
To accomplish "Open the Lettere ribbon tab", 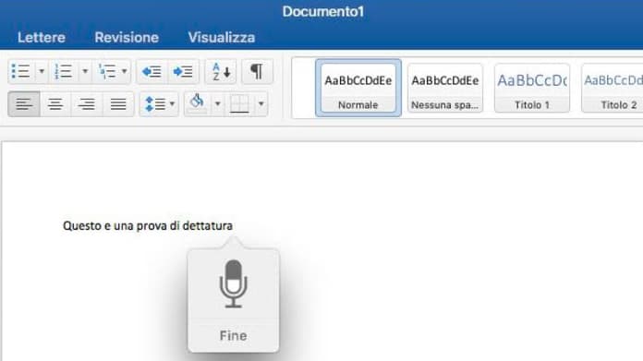I will click(x=42, y=37).
